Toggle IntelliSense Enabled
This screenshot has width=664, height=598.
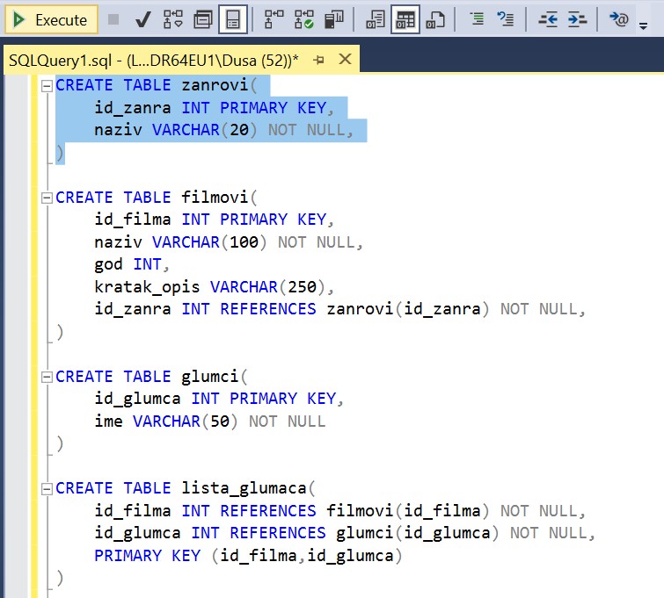tap(232, 19)
